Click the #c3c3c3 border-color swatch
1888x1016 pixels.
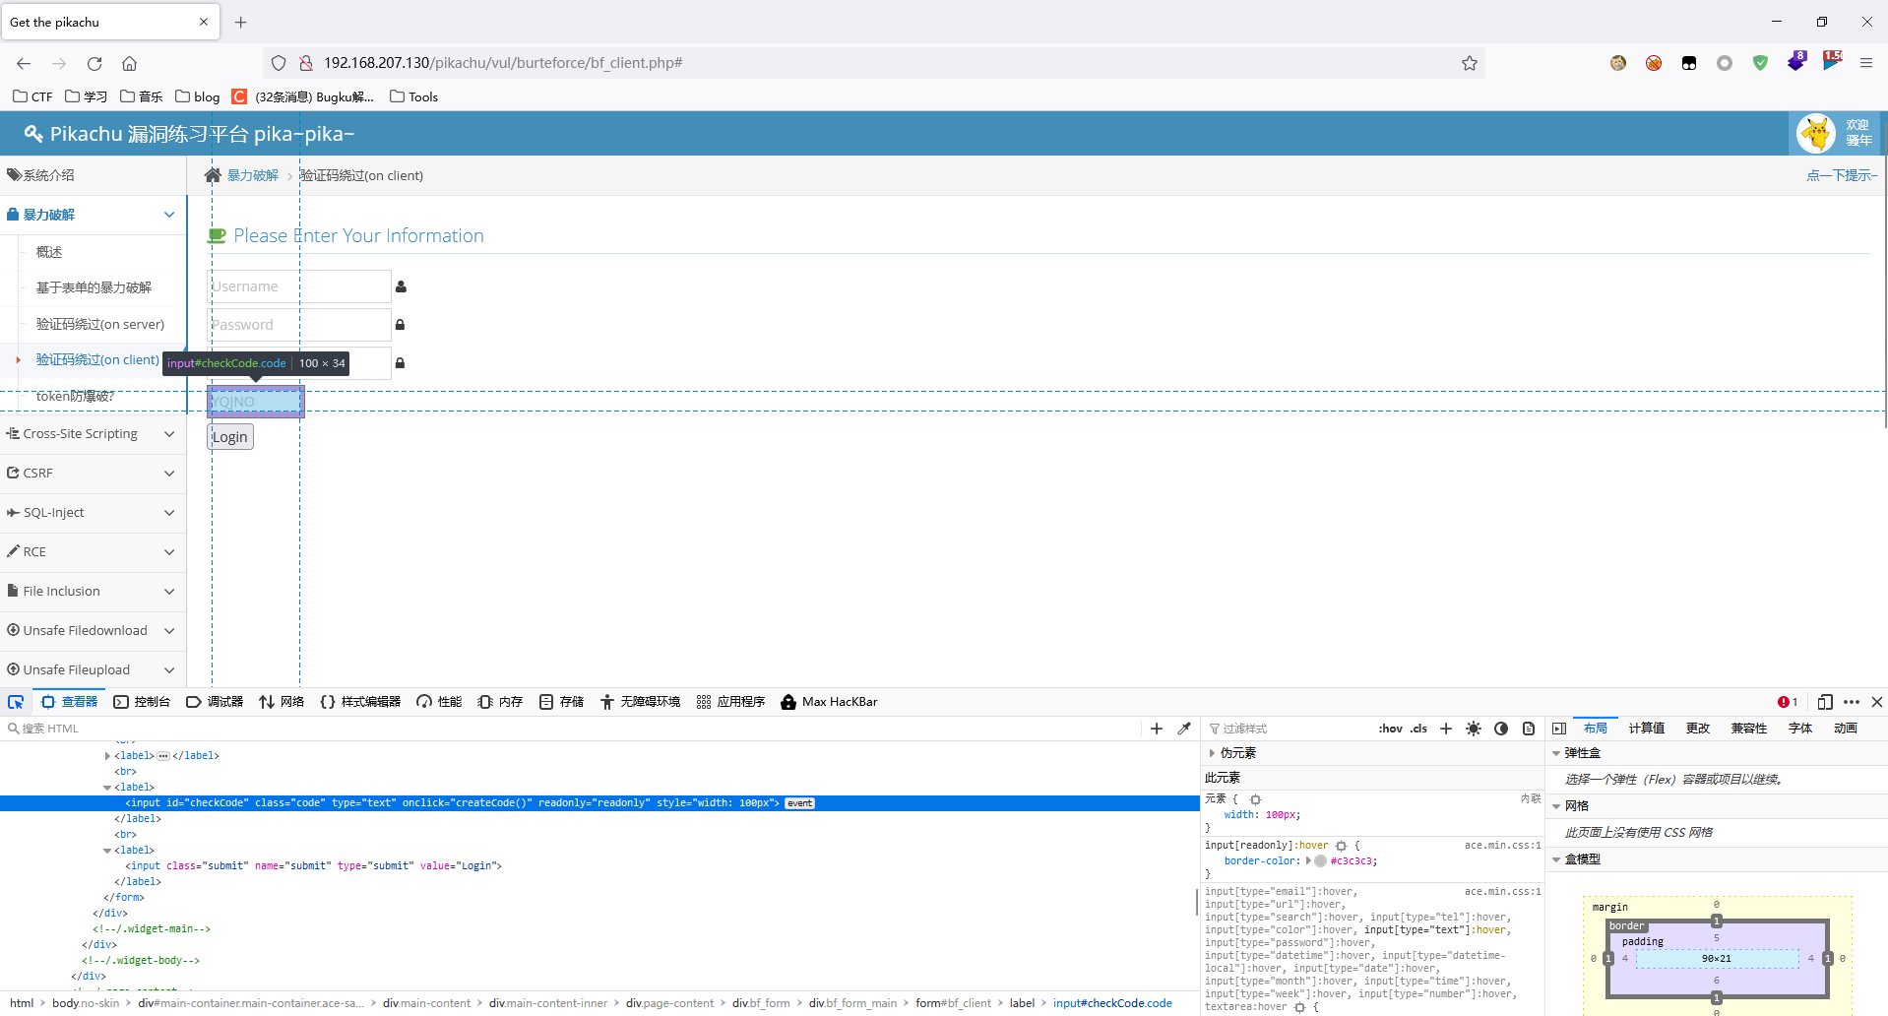[x=1320, y=861]
